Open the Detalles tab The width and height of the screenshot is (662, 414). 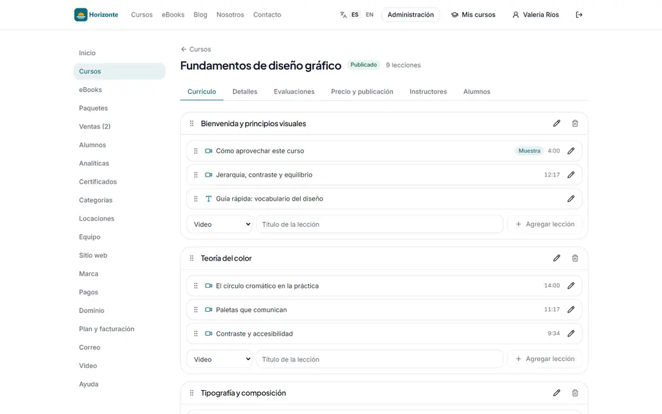pos(245,92)
